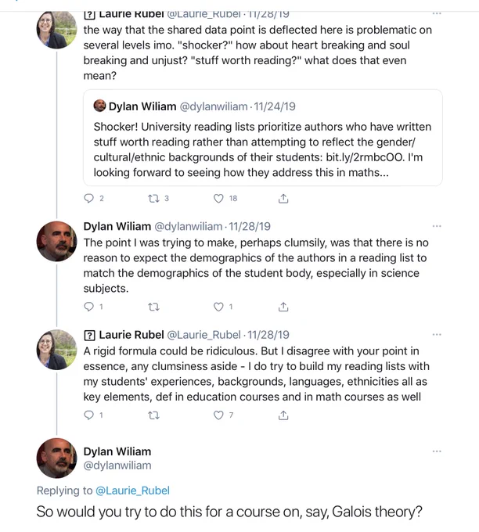The height and width of the screenshot is (532, 479).
Task: Share the 'rigid formula' tweet
Action: [283, 415]
